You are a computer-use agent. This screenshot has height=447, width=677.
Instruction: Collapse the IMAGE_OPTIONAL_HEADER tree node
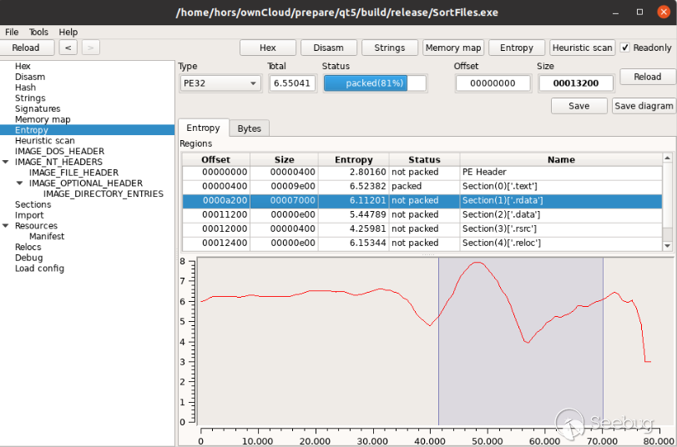point(19,183)
